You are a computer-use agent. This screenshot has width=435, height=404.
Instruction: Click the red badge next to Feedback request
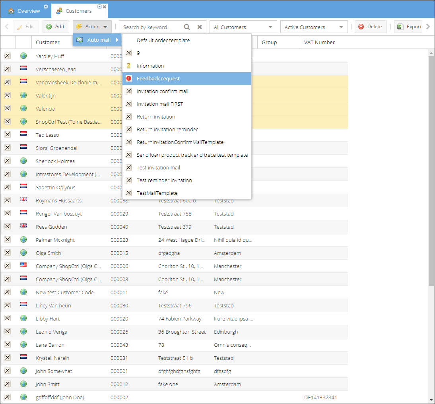tap(129, 78)
